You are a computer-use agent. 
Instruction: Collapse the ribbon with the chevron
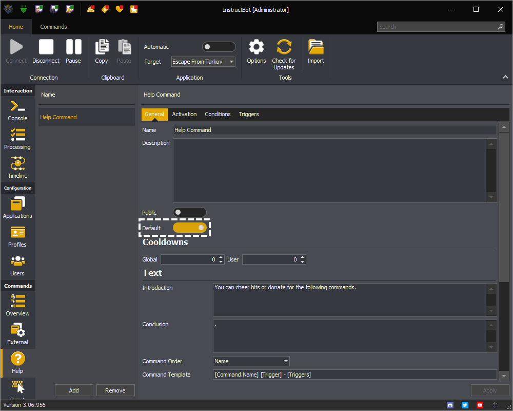(505, 77)
